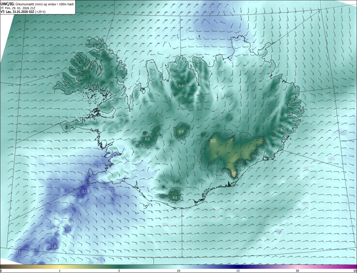Click the 3.3 value label

[x=213, y=141]
